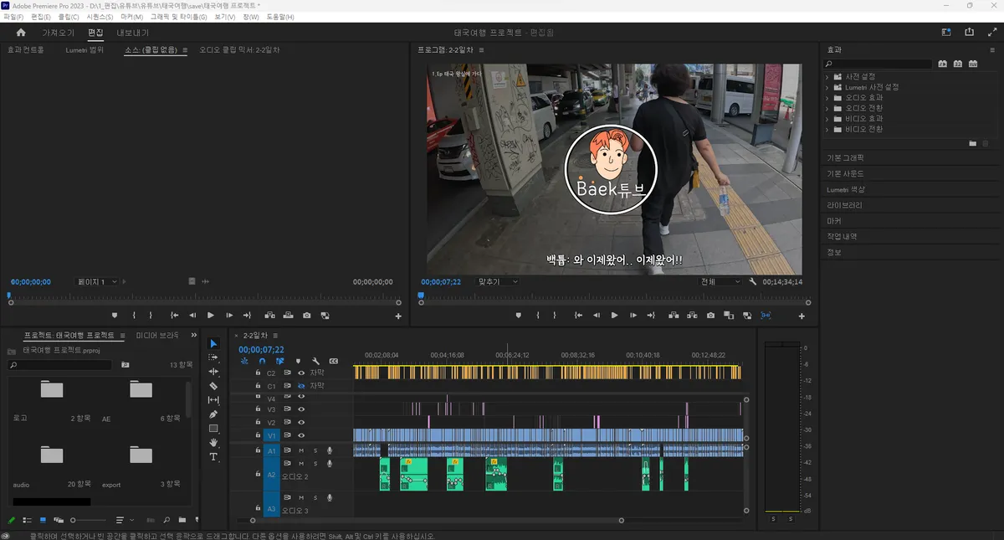Viewport: 1004px width, 540px height.
Task: Open Lumetri 색상 panel
Action: click(847, 189)
